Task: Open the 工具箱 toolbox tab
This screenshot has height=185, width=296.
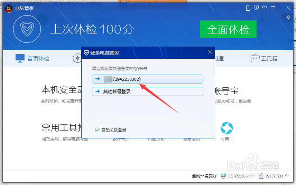Action: [x=264, y=58]
